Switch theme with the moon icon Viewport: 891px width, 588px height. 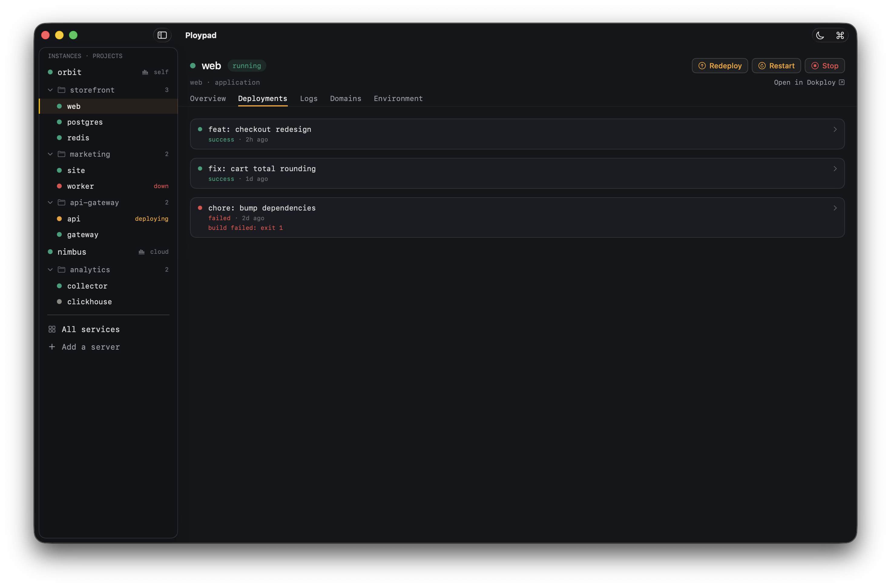(x=820, y=36)
